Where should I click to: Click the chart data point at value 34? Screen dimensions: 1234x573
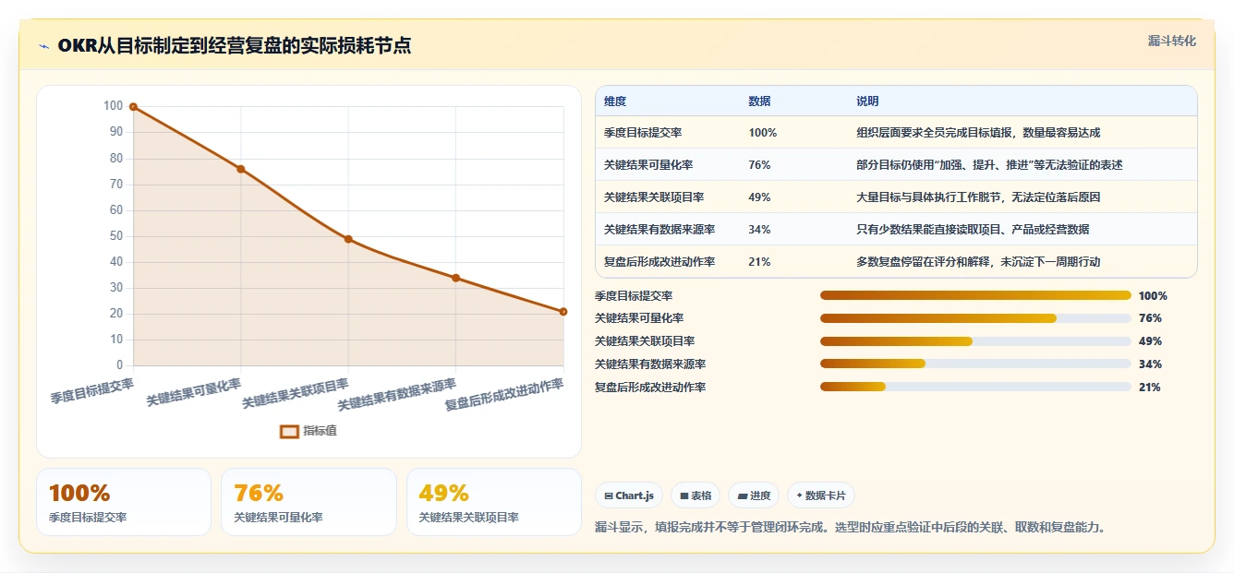[455, 278]
